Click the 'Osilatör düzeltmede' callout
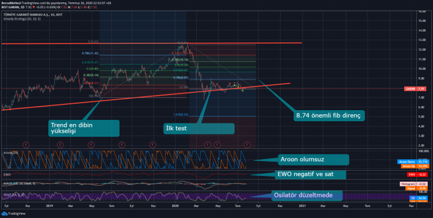This screenshot has height=218, width=433. pyautogui.click(x=307, y=196)
